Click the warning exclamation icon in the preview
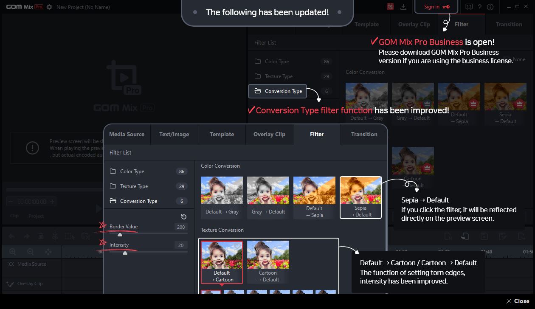The width and height of the screenshot is (535, 309). (33, 148)
